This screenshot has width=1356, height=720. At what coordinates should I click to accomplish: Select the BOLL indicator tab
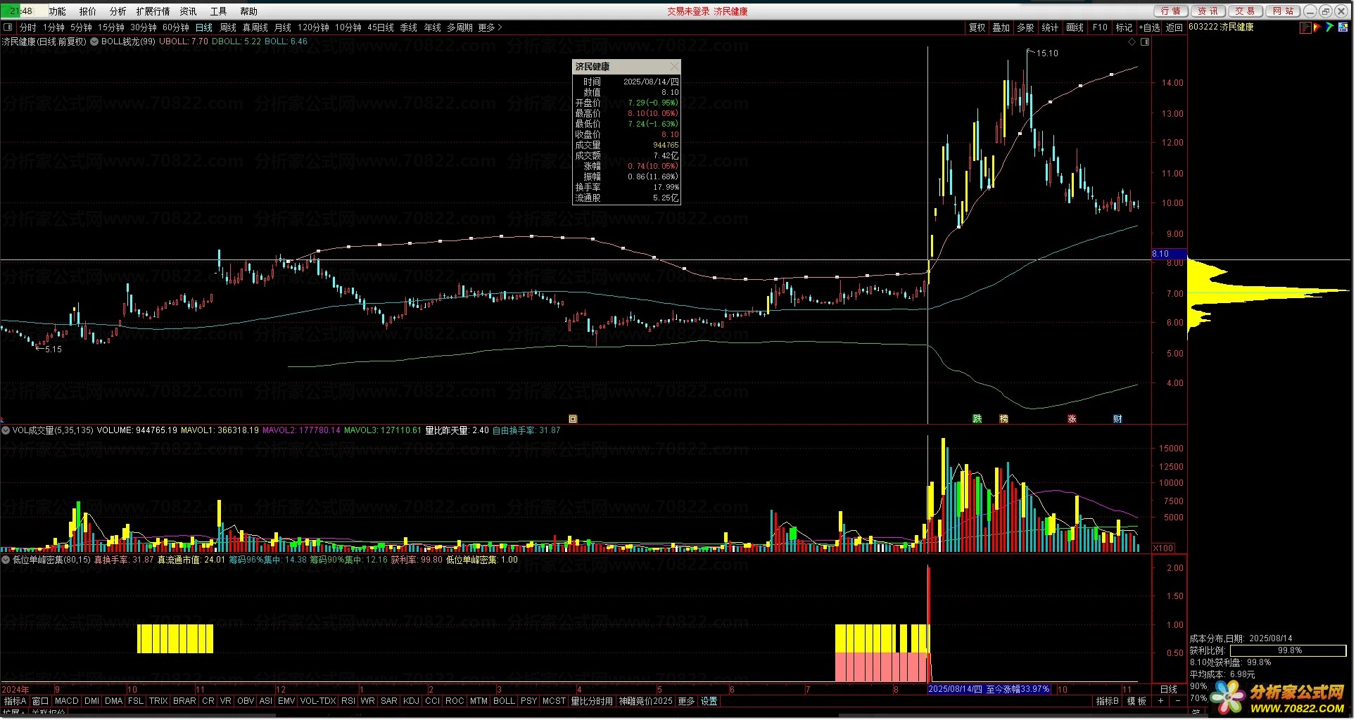click(x=504, y=701)
